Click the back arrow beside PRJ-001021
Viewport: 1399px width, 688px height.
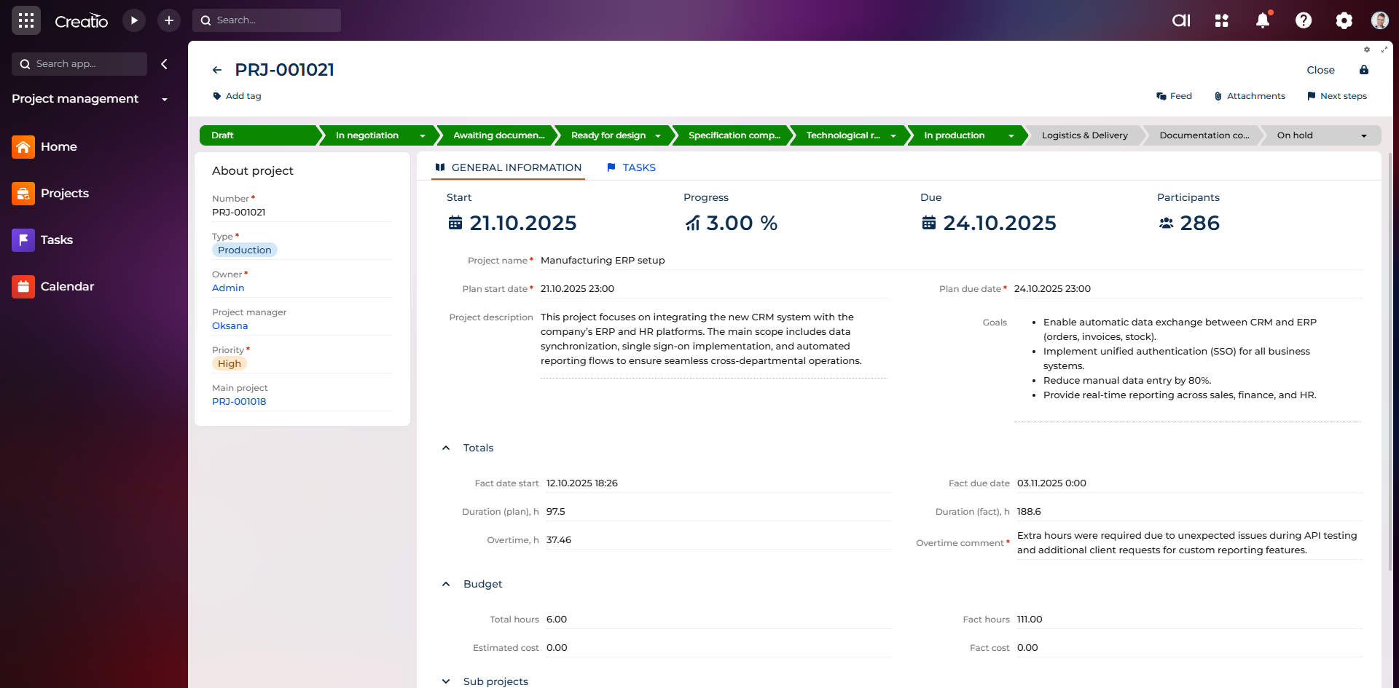[x=217, y=70]
